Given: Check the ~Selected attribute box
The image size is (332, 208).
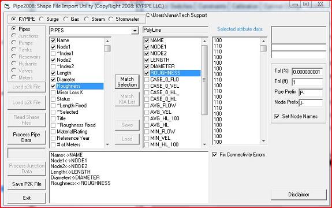Looking at the screenshot, I should [53, 112].
